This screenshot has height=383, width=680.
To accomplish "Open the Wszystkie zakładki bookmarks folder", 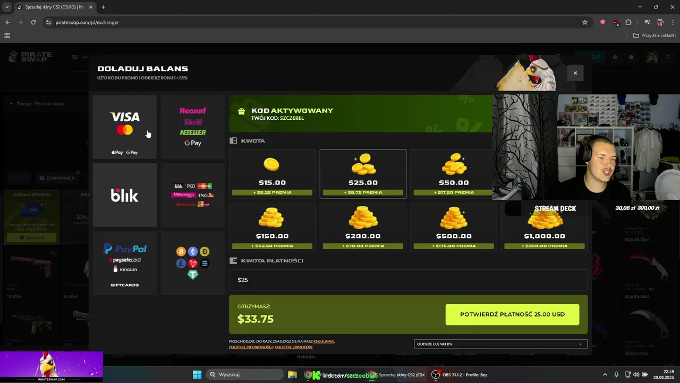I will (654, 36).
